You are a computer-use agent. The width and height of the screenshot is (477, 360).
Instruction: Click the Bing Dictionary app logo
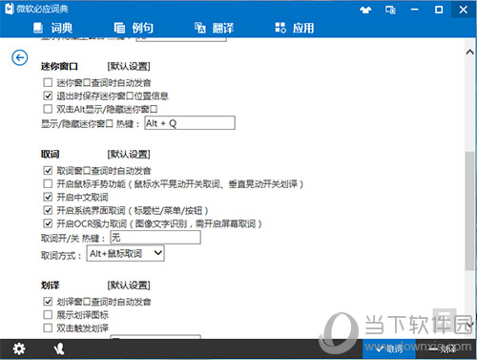coord(9,9)
